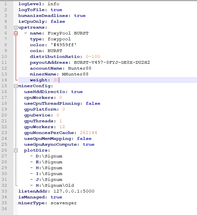197x215 pixels.
Task: Click the 'foxypool' type value
Action: (x=59, y=39)
